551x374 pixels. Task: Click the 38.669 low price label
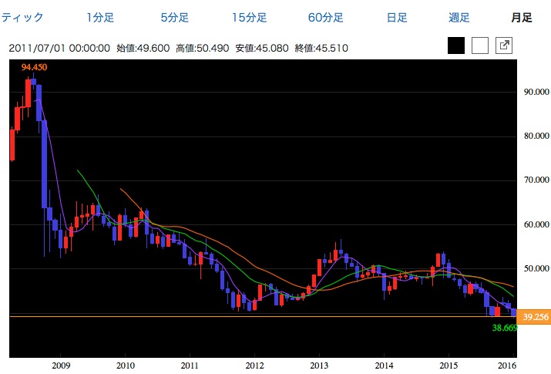coord(505,328)
